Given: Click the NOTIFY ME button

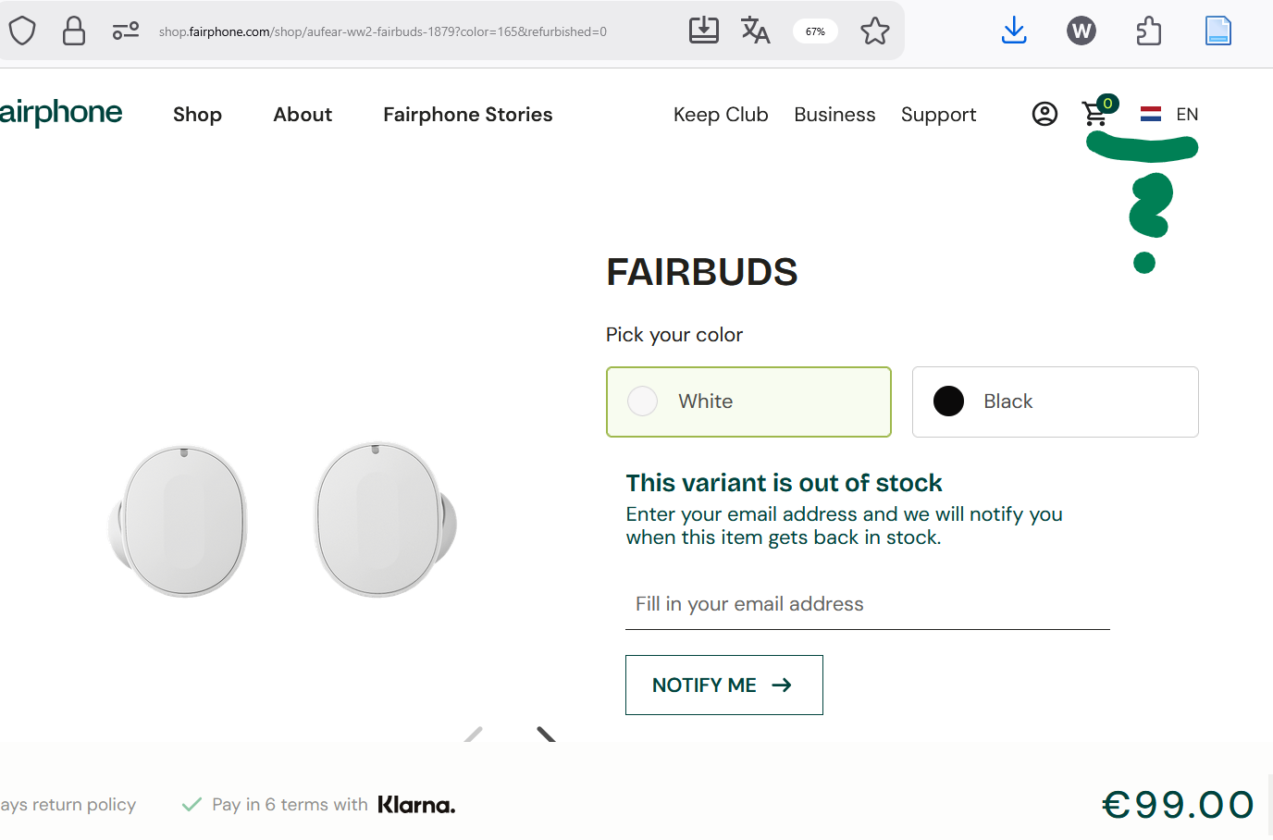Looking at the screenshot, I should point(723,685).
